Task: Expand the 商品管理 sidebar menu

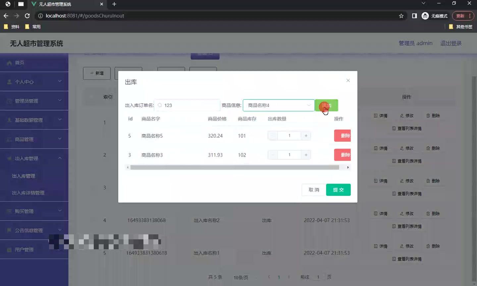Action: [x=34, y=139]
